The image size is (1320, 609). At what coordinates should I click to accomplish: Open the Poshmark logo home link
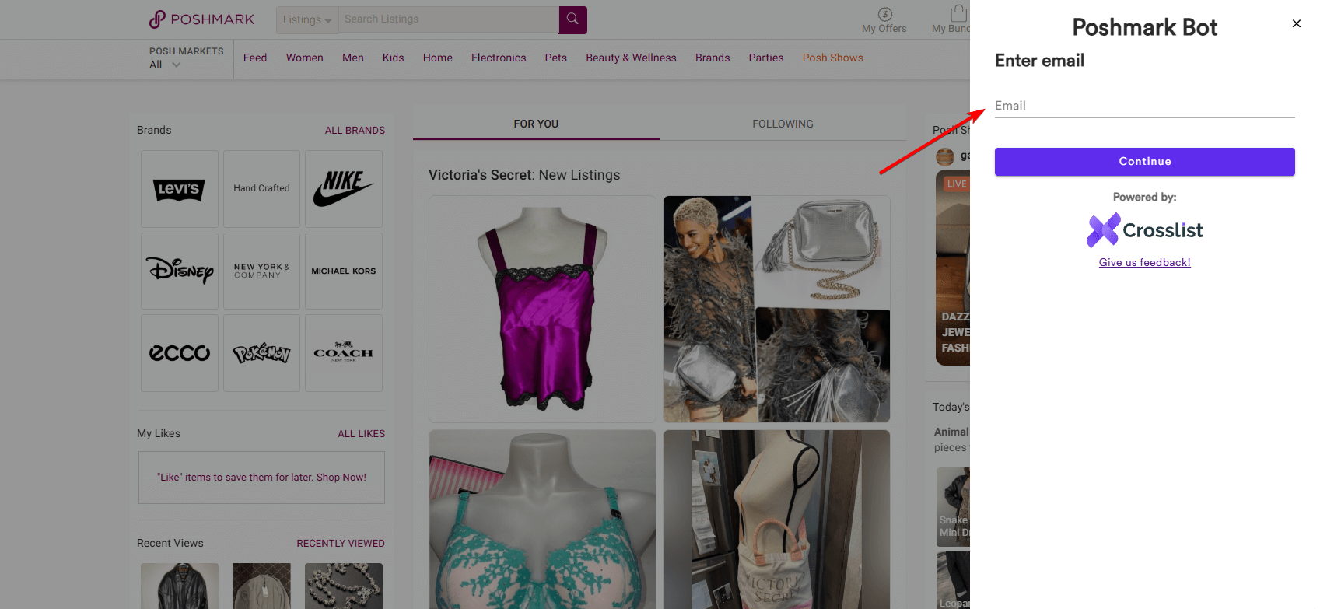(x=202, y=19)
